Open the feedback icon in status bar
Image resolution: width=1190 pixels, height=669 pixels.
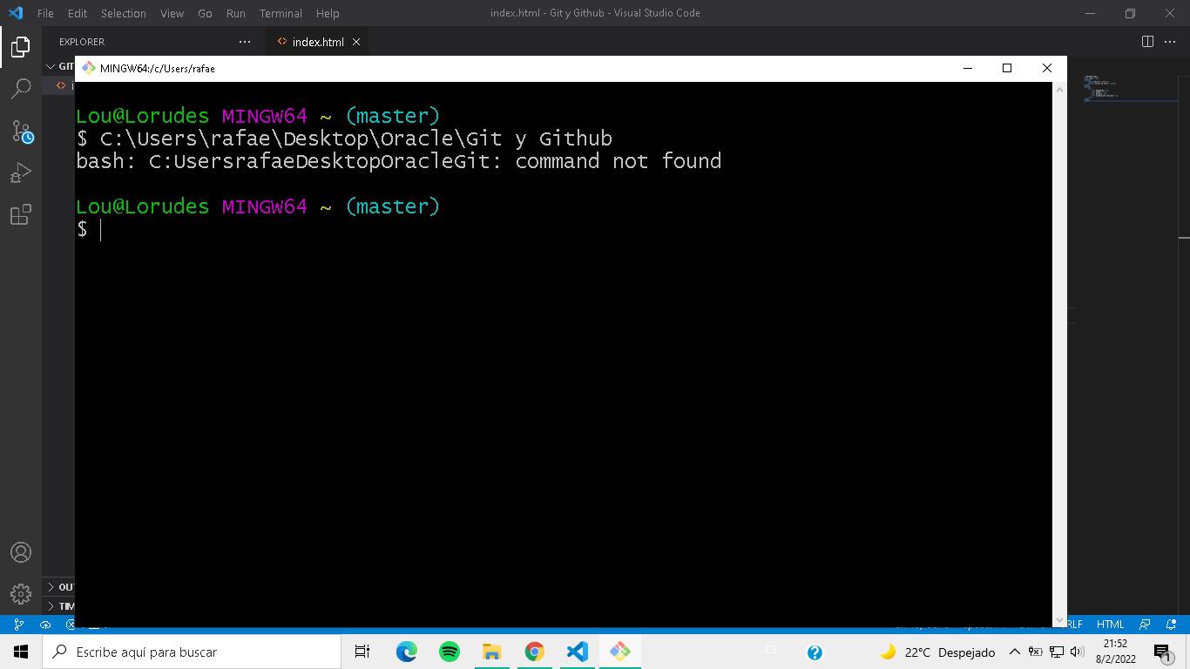tap(1146, 624)
